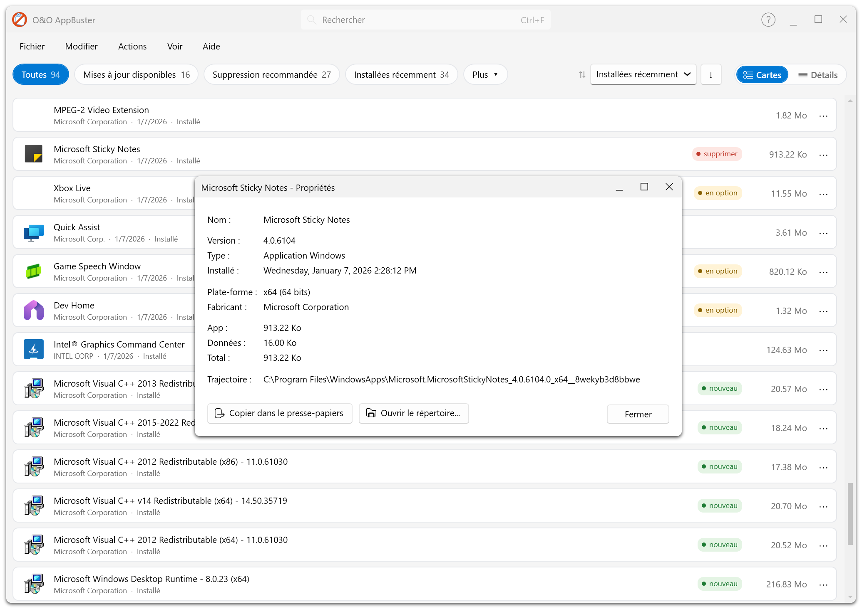This screenshot has height=609, width=862.
Task: Click the Microsoft Sticky Notes app icon
Action: [x=34, y=154]
